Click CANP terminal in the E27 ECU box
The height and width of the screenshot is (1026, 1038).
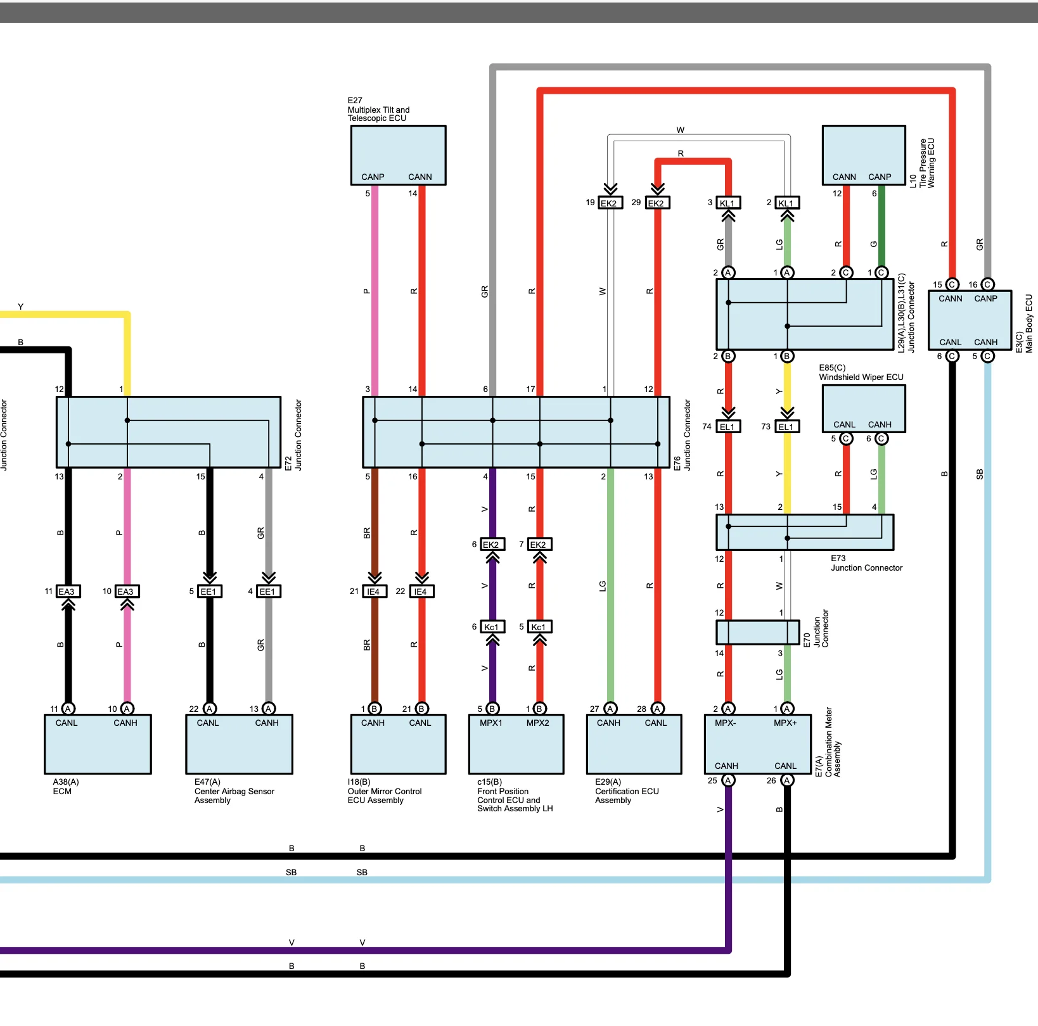tap(373, 177)
